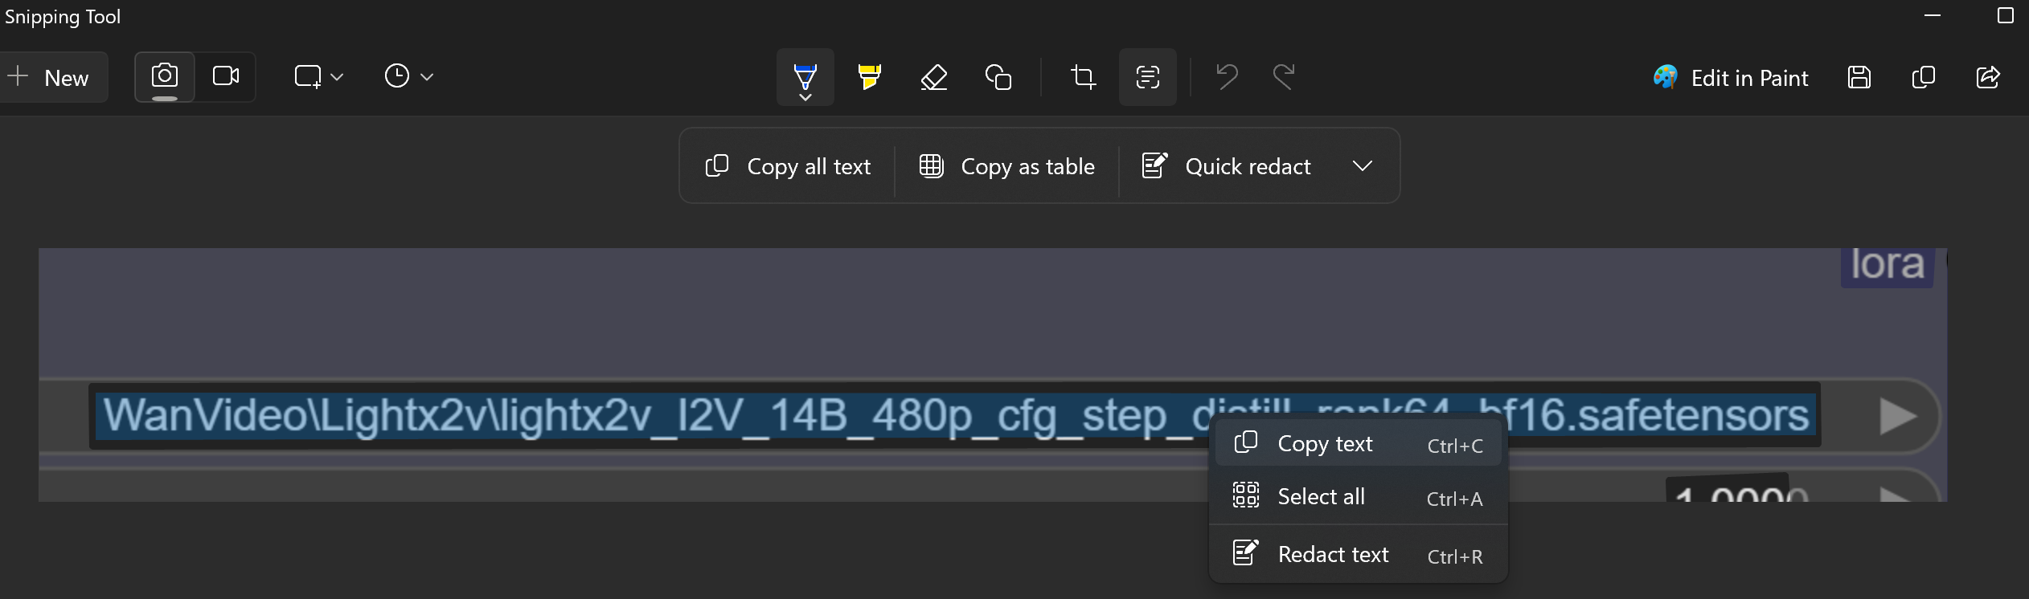This screenshot has height=599, width=2029.
Task: Open the delay snip timer dropdown
Action: 409,77
